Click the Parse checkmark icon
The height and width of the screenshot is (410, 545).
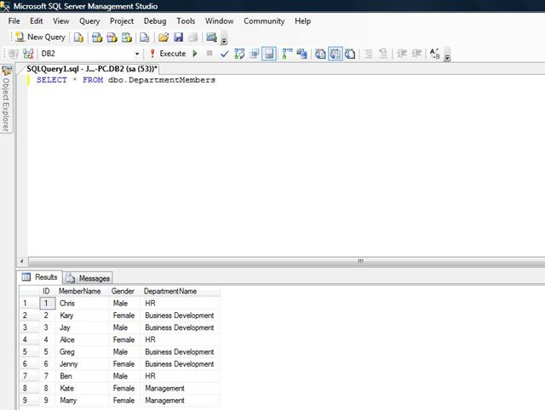point(225,54)
